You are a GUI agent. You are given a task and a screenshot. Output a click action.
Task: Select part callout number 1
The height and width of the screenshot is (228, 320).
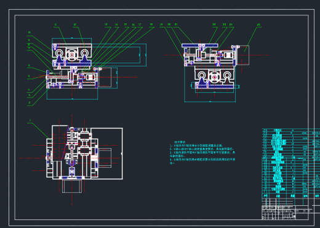[30, 120]
